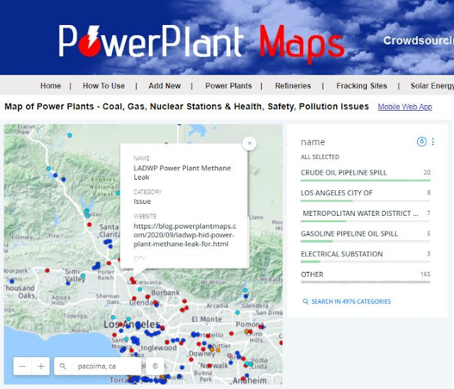
Task: Click the red marker west of Simi Valley
Action: 48,270
